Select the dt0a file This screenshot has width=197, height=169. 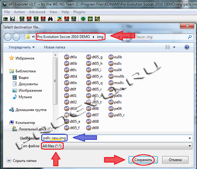click(70, 57)
